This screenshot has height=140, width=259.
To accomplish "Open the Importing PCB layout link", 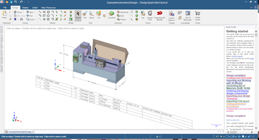I will [238, 101].
